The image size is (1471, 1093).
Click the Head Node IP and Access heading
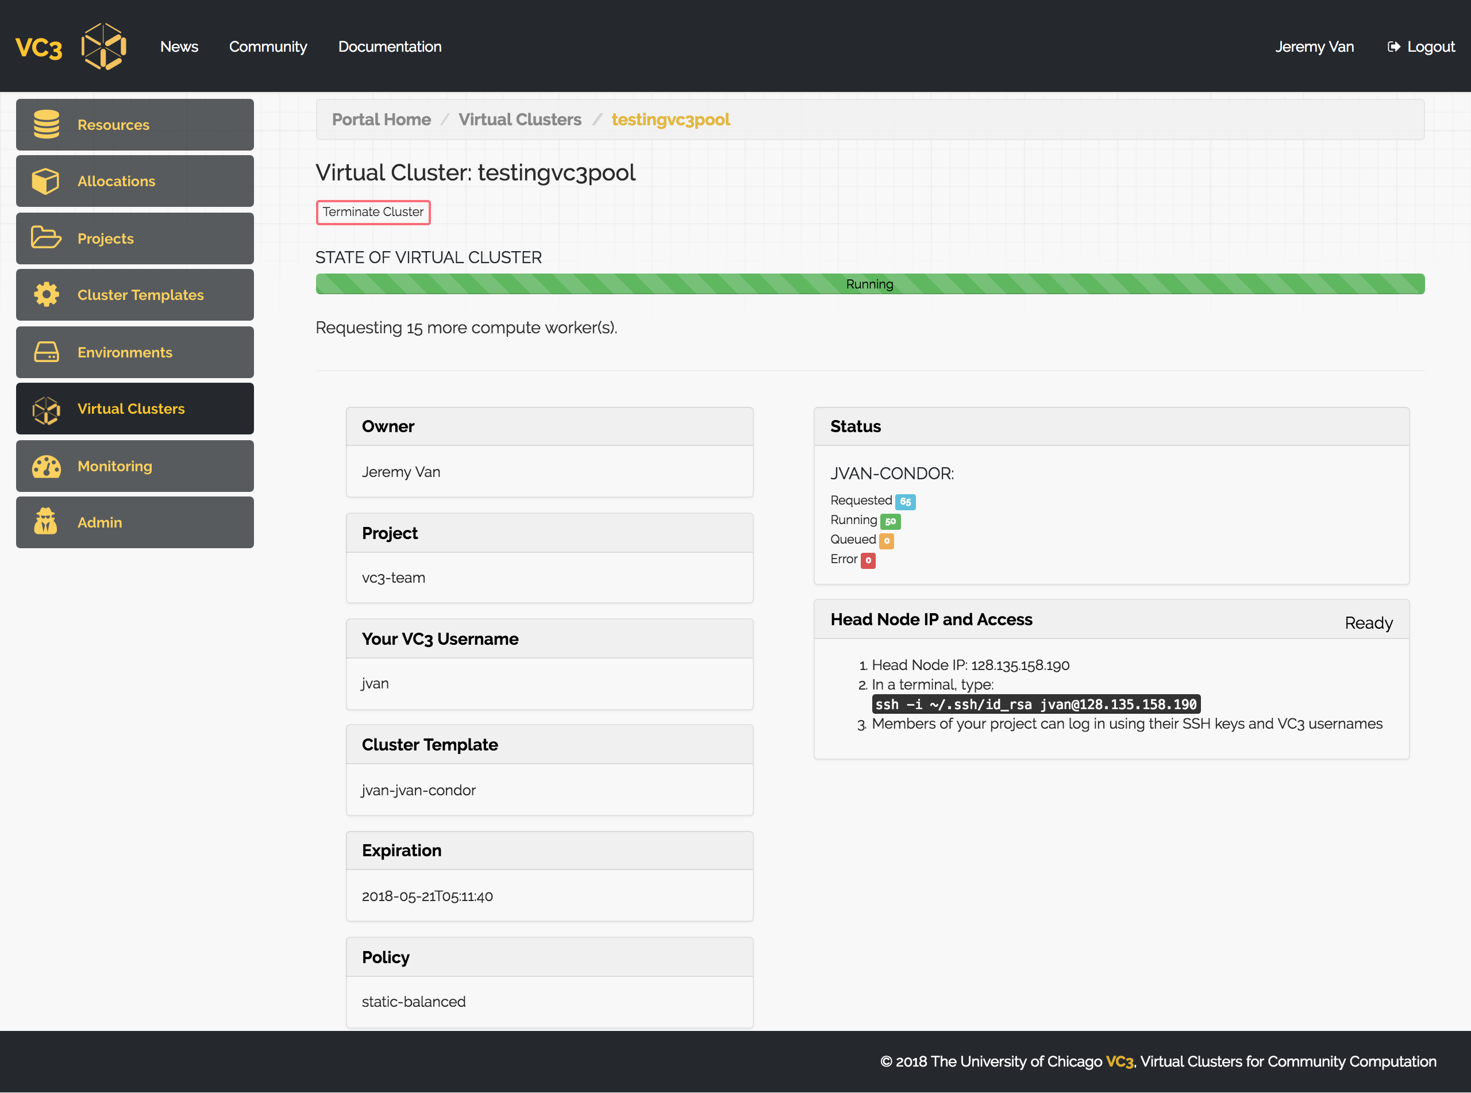pos(931,619)
